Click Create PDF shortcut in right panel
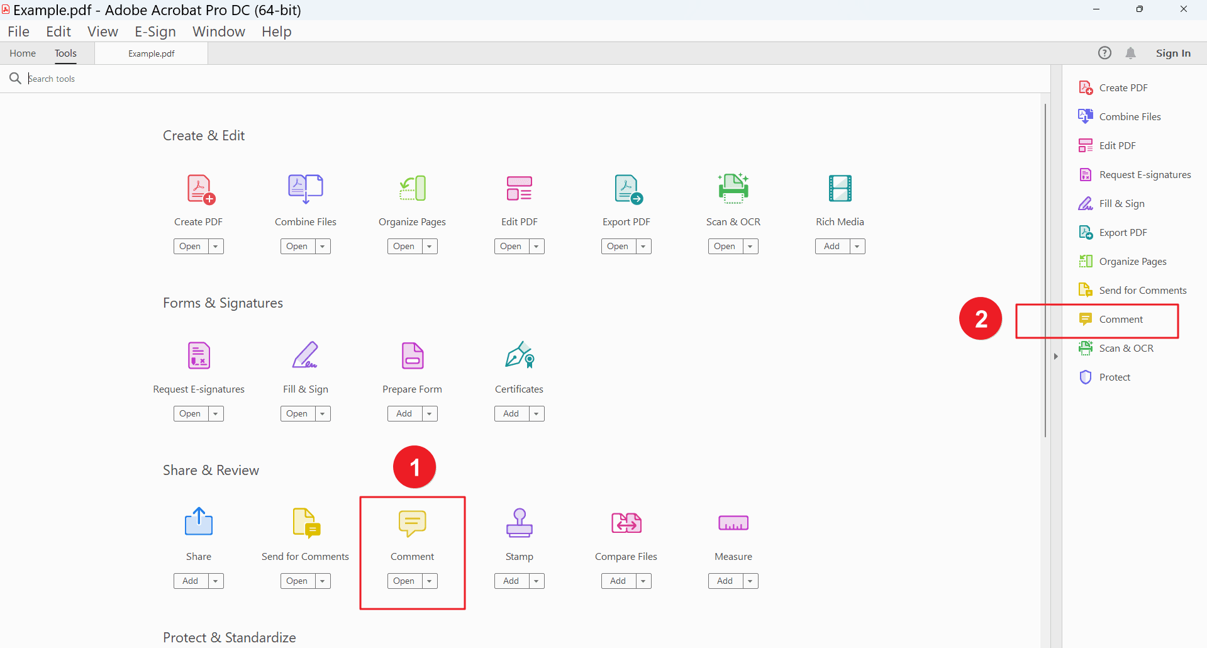The image size is (1207, 648). [1115, 87]
